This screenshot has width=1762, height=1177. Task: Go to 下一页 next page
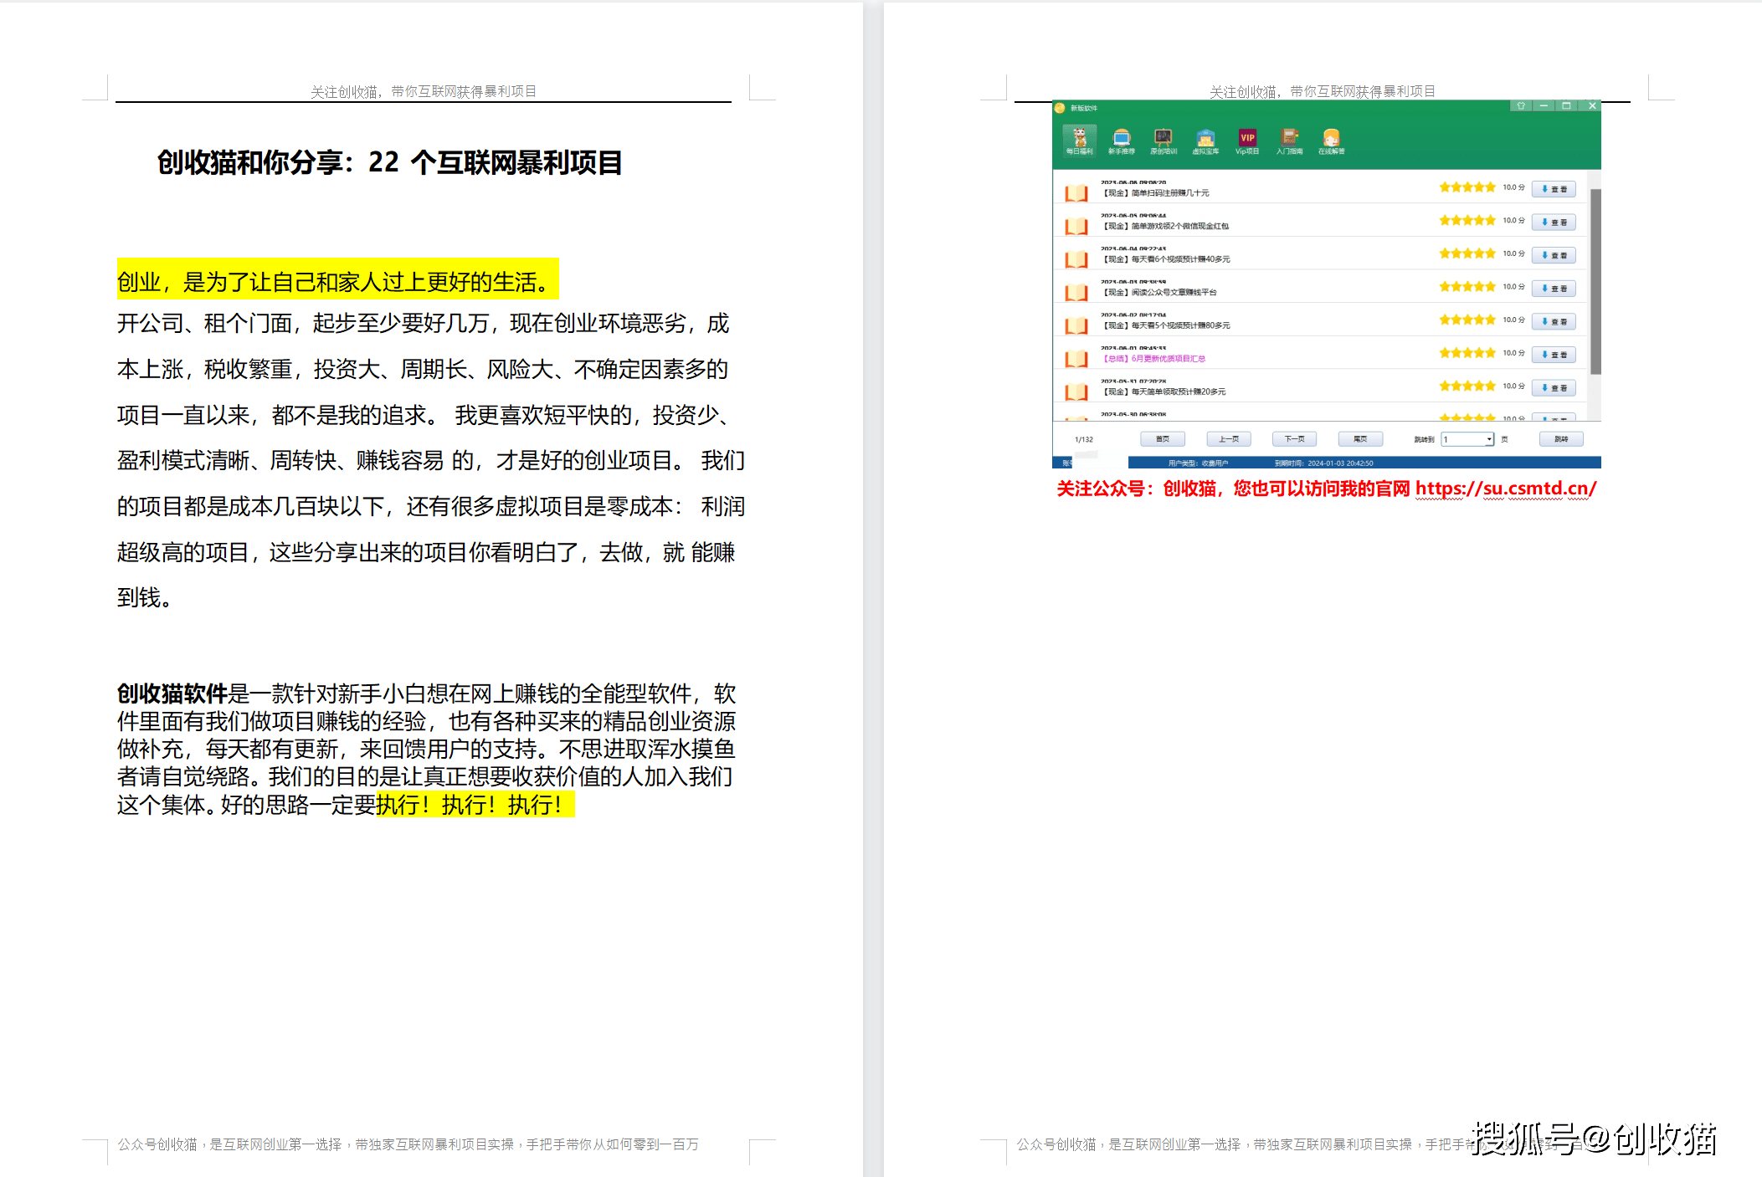tap(1294, 439)
